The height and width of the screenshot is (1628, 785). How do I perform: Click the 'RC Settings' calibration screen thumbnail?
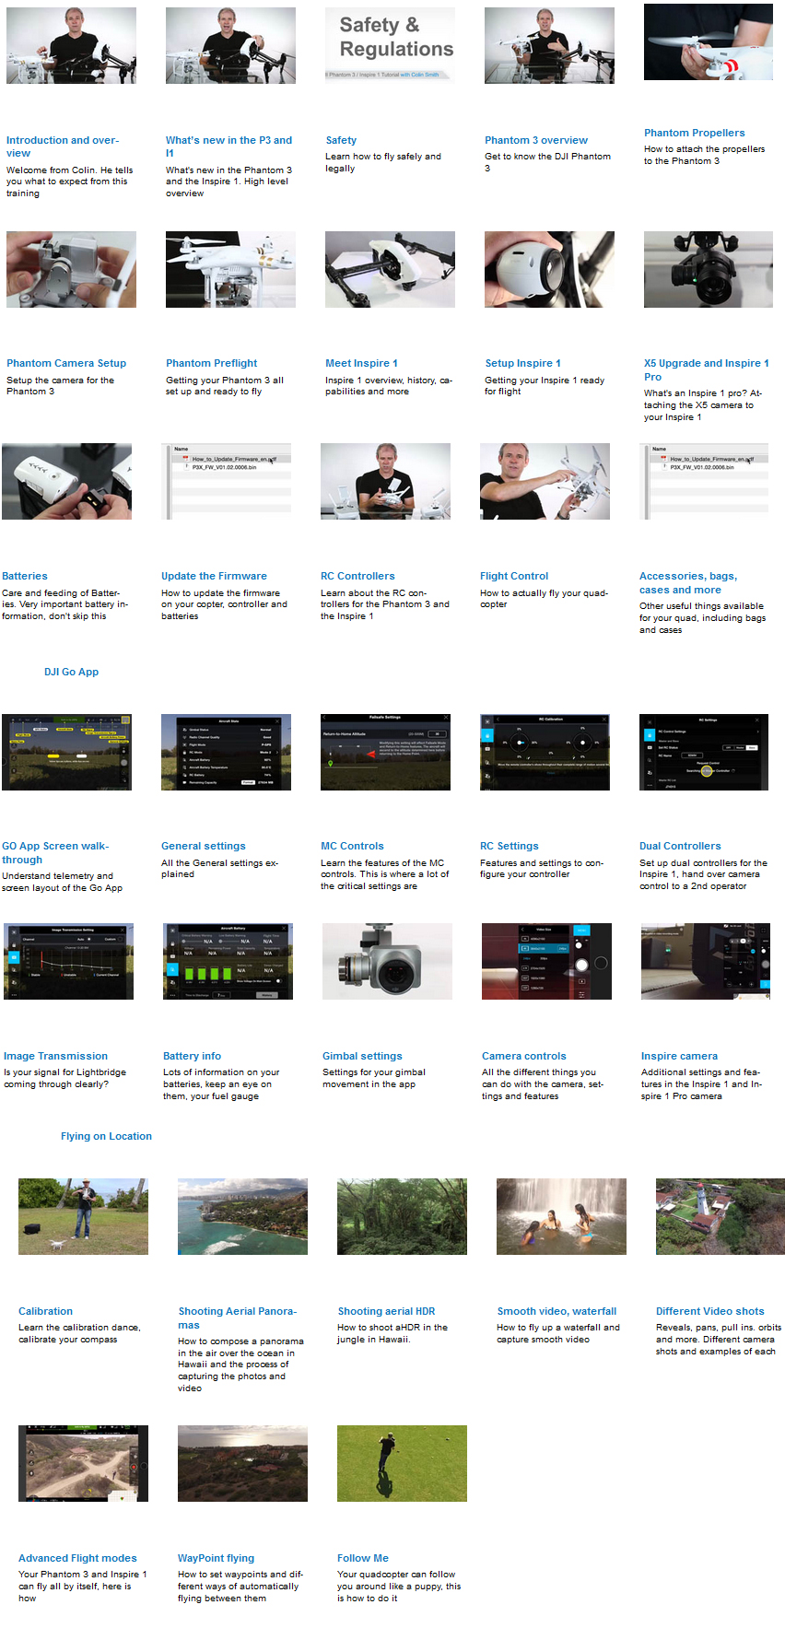[545, 752]
